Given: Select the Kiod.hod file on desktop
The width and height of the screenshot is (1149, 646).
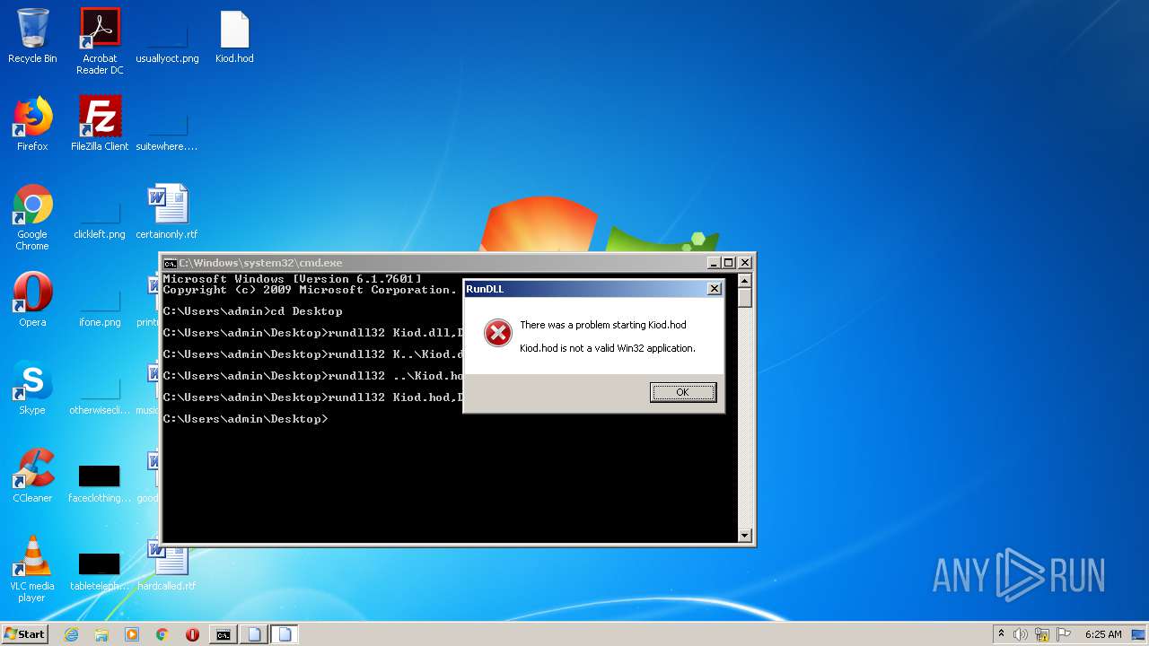Looking at the screenshot, I should [x=234, y=37].
